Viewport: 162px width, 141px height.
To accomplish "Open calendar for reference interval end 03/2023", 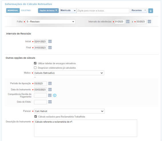I will tap(149, 22).
